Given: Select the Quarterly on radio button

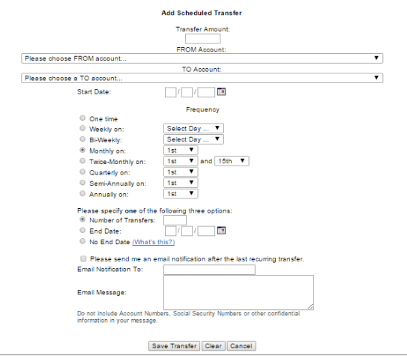Looking at the screenshot, I should pos(82,172).
